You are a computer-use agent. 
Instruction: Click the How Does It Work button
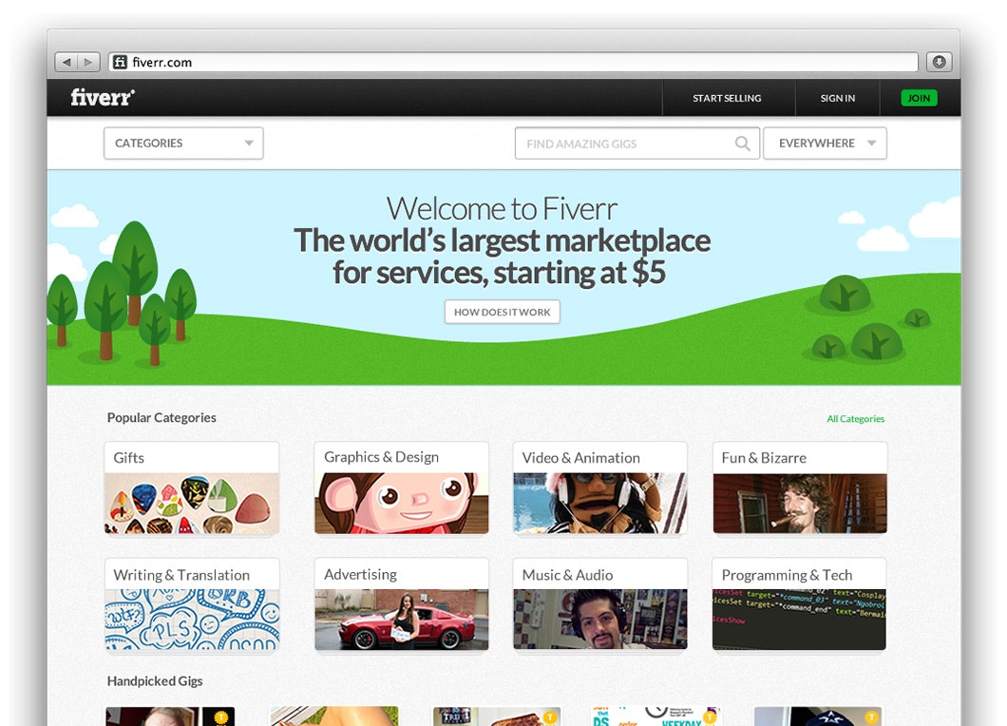(502, 311)
